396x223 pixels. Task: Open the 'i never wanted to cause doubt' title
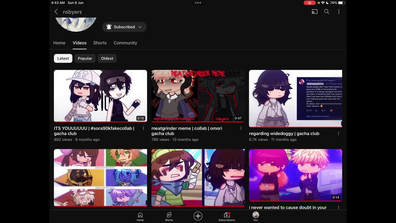pos(288,208)
